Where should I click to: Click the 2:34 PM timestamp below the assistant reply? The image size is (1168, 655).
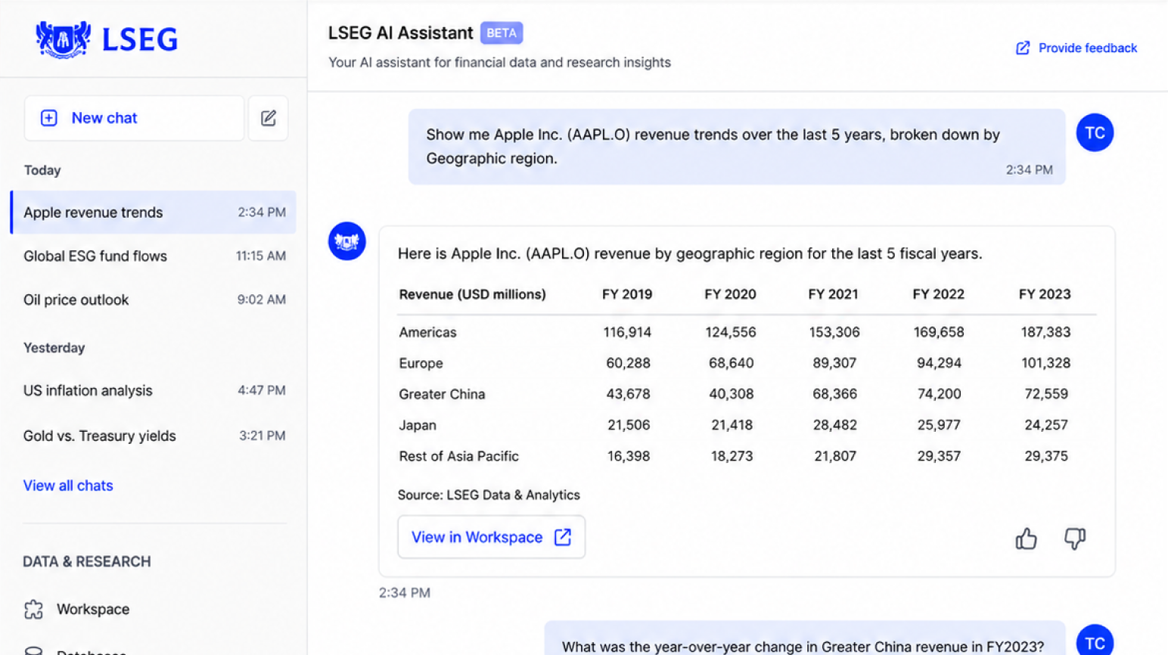point(405,593)
